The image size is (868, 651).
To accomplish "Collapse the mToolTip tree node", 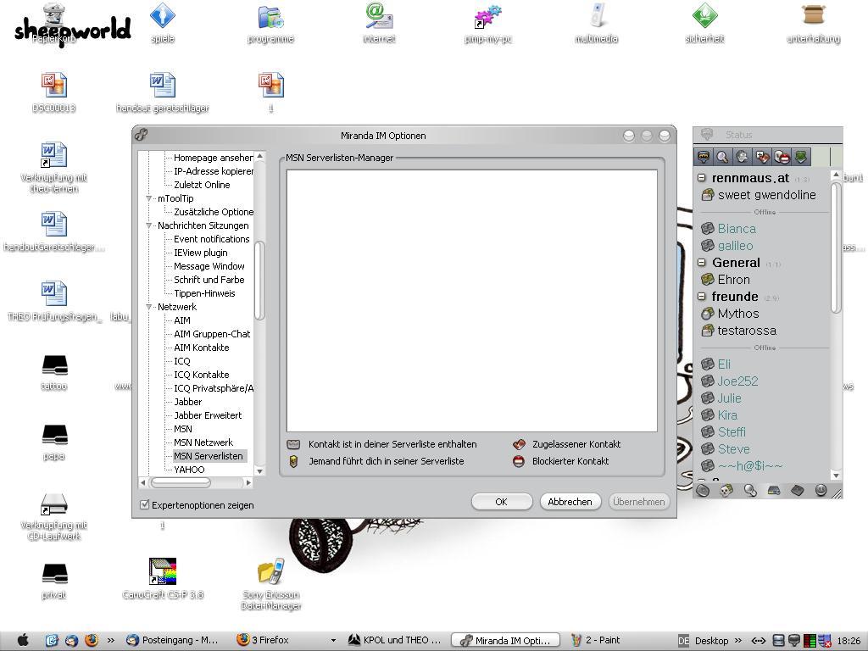I will click(x=149, y=198).
